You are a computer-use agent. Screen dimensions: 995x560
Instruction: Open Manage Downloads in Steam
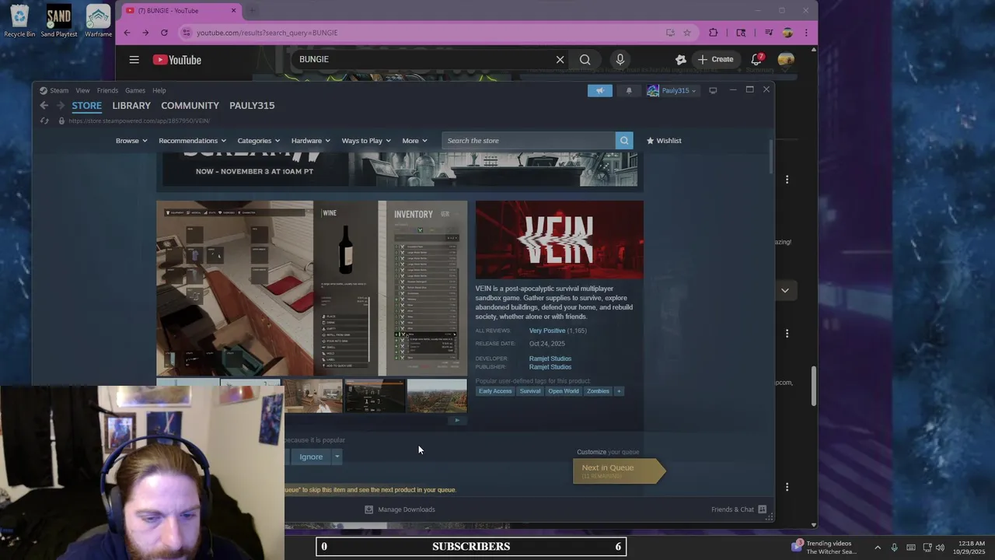[x=400, y=509]
